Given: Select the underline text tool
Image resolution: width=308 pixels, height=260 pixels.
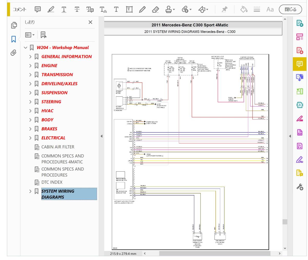Looking at the screenshot, I should [64, 10].
